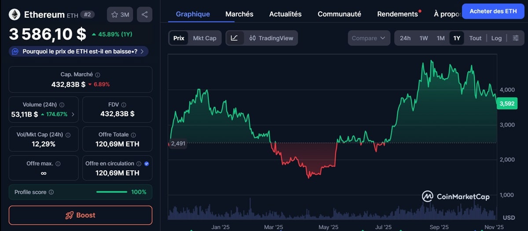Set chart range to 24h

pyautogui.click(x=405, y=38)
